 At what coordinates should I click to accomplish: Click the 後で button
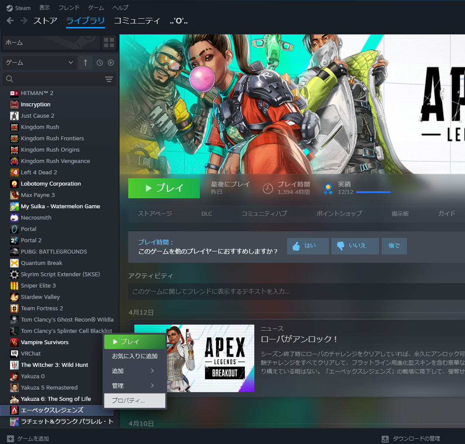pos(394,246)
